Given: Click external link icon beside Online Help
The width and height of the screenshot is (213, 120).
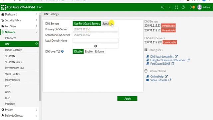Looking at the screenshot, I should [166, 76].
